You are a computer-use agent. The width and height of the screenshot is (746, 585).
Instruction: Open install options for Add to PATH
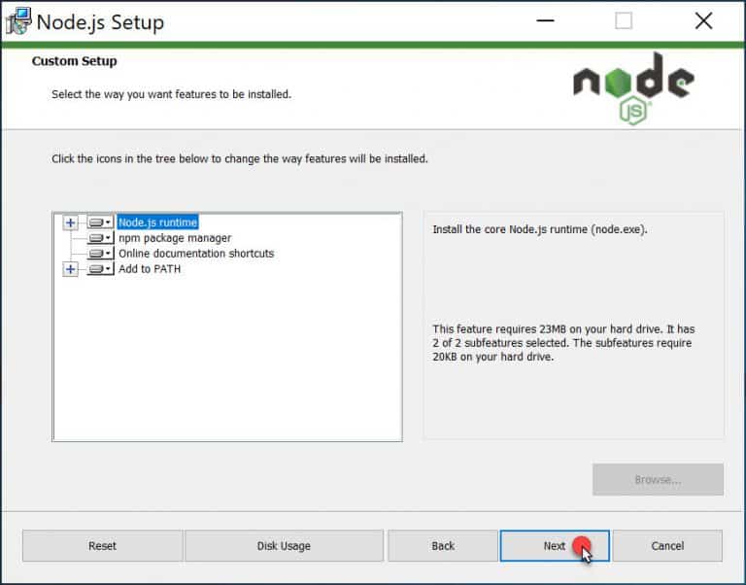(100, 269)
